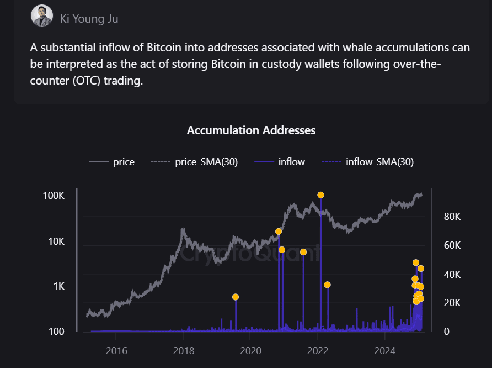Click the yellow inflow marker in mid-2019
Viewport: 492px width, 368px height.
236,297
